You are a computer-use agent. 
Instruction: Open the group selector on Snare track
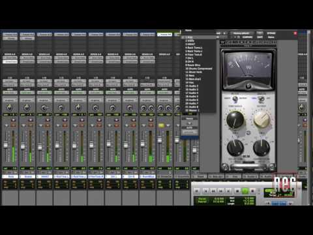pos(27,100)
